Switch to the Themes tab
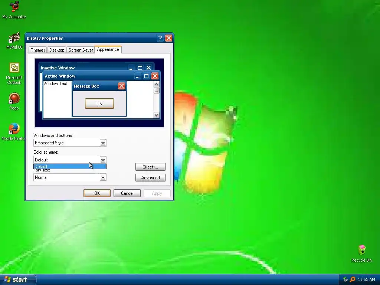Screen dimensions: 380x285 pyautogui.click(x=38, y=50)
